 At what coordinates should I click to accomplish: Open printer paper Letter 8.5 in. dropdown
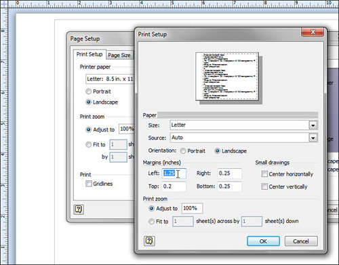(110, 79)
